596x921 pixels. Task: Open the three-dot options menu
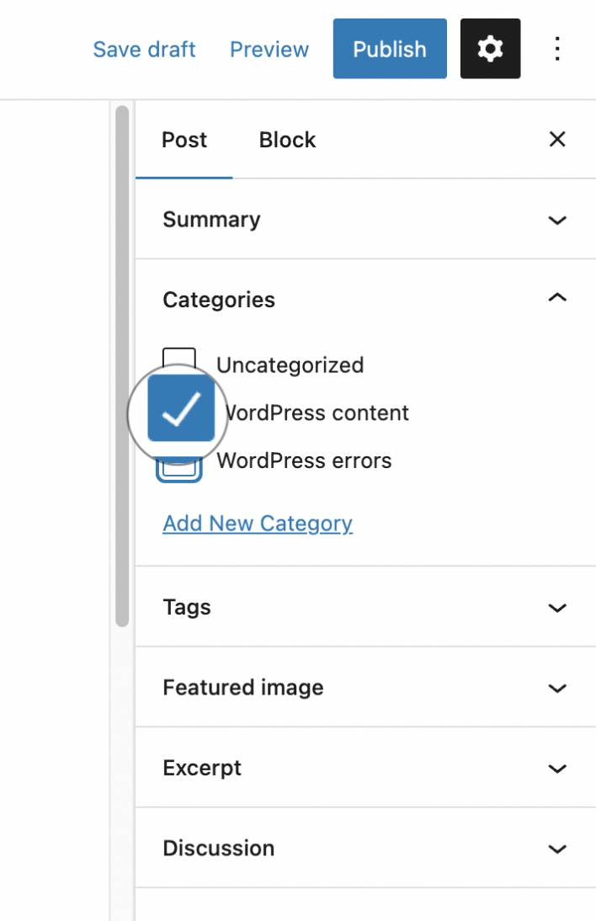(557, 49)
